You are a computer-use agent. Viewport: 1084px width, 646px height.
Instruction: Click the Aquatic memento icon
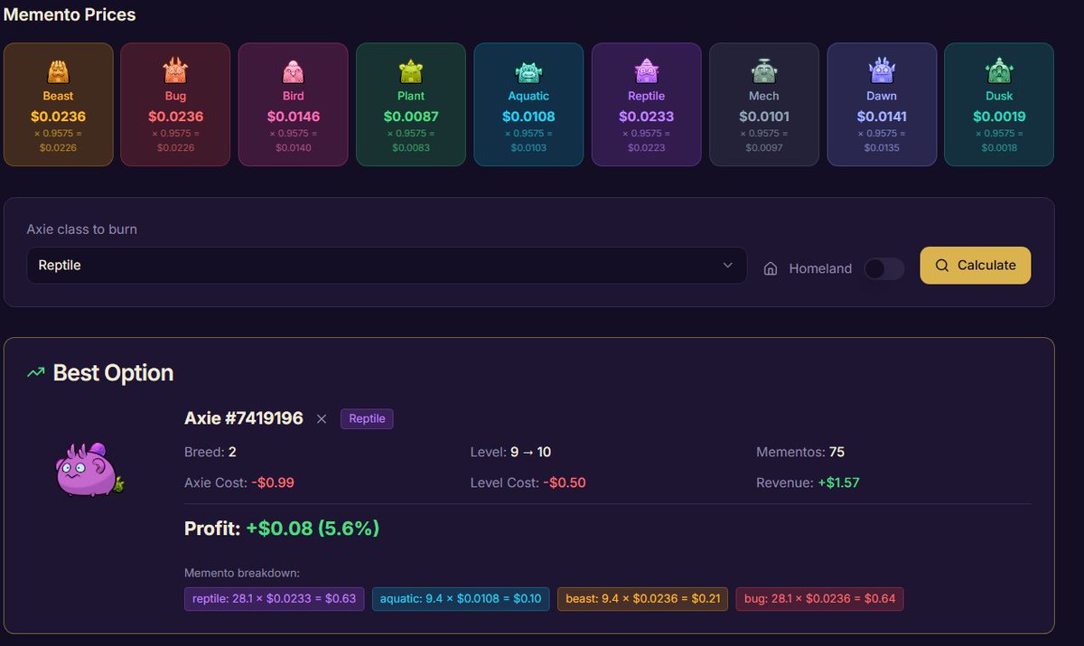(528, 70)
